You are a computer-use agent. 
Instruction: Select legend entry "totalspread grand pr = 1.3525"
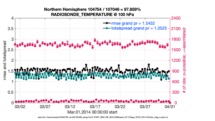(139, 28)
